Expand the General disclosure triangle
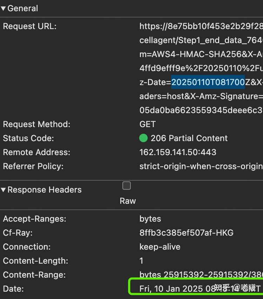 point(4,8)
